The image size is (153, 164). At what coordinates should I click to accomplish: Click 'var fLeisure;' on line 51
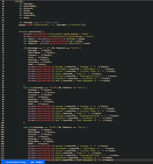(x=26, y=9)
